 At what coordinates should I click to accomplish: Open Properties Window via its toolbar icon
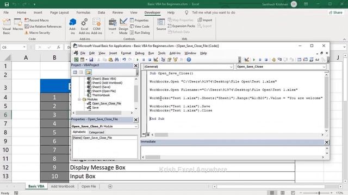tap(169, 60)
